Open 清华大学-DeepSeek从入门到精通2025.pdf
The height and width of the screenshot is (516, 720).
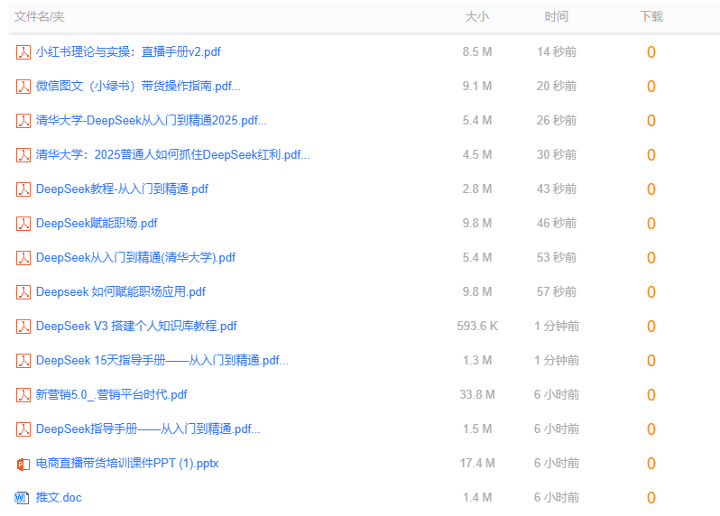point(151,120)
